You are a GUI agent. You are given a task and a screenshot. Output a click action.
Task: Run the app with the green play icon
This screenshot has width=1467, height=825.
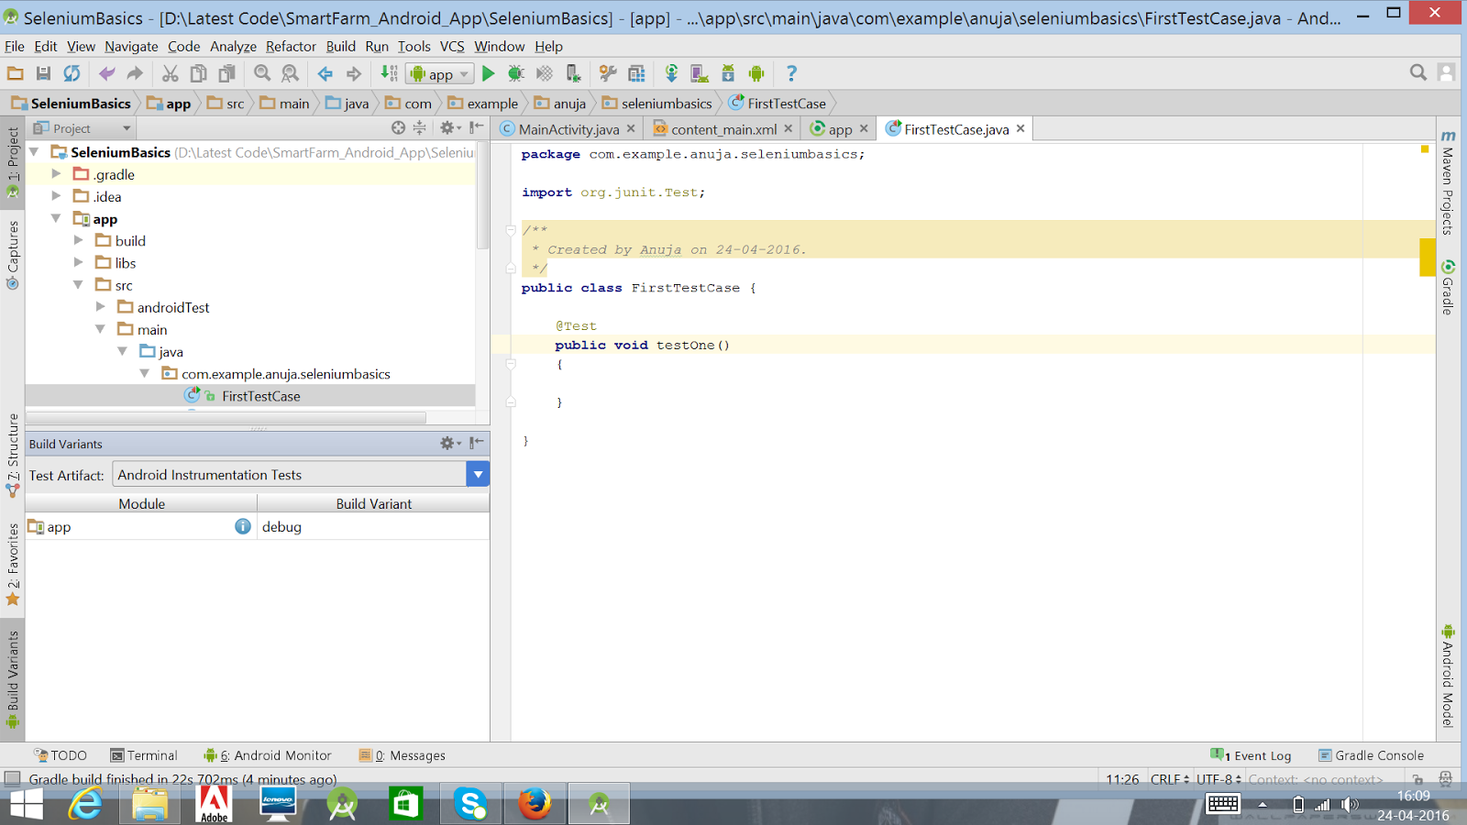click(x=489, y=73)
